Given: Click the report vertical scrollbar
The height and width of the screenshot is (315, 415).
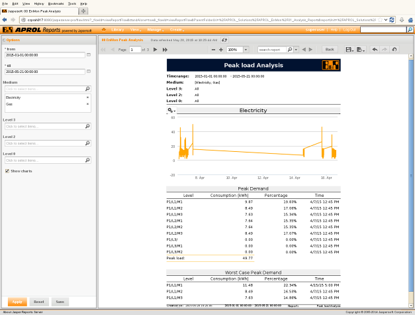Looking at the screenshot, I should tap(411, 175).
